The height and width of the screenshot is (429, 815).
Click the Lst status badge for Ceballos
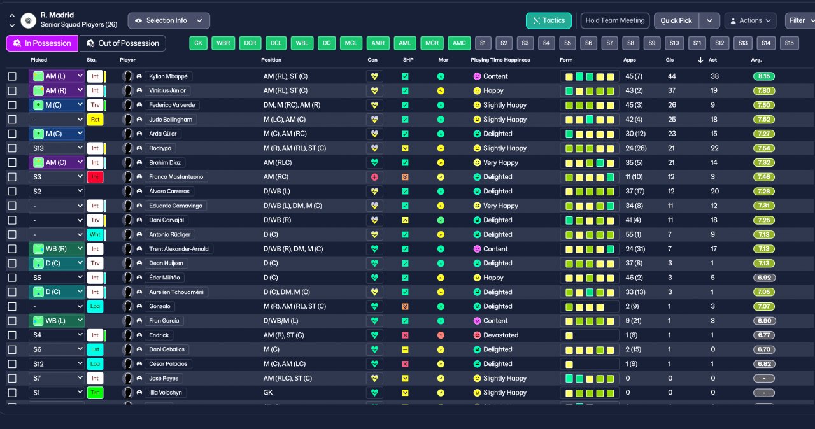pos(96,349)
